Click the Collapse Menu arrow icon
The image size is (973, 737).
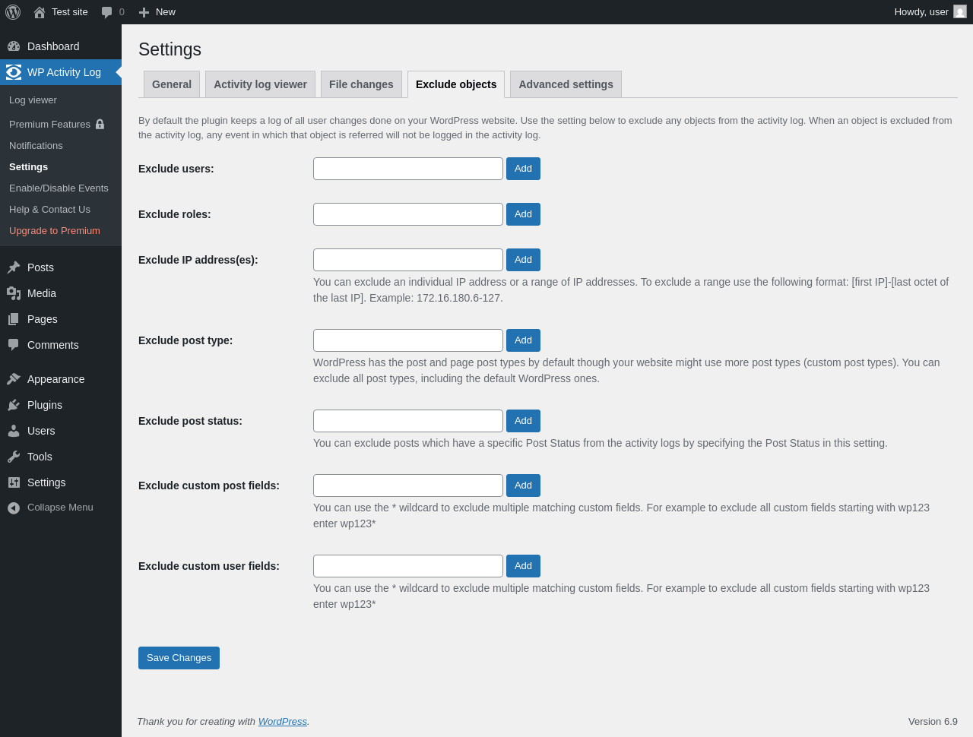tap(14, 508)
